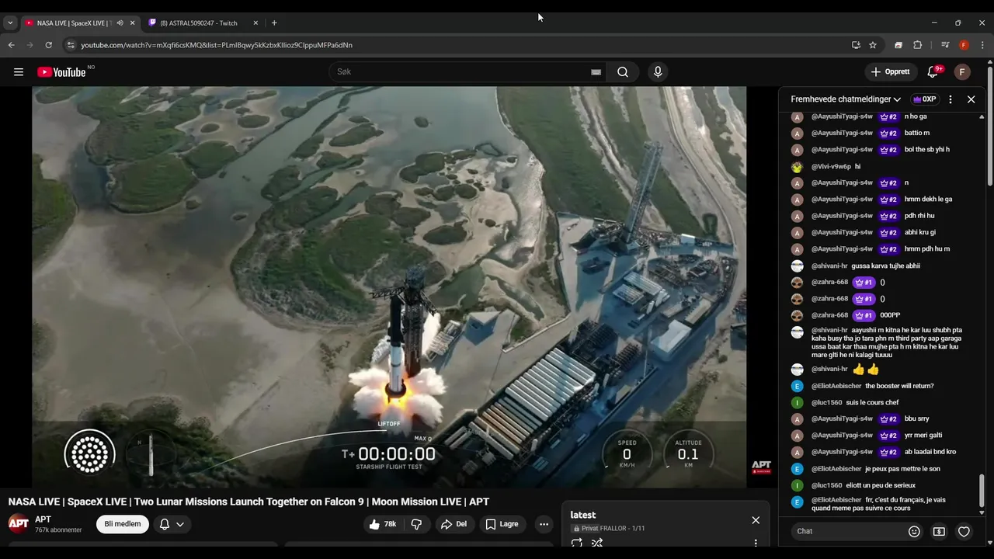The image size is (994, 559).
Task: Close the 'latest' playlist panel
Action: 756,520
